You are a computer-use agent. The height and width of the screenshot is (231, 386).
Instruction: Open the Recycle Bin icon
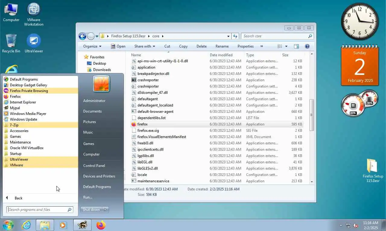pos(11,43)
